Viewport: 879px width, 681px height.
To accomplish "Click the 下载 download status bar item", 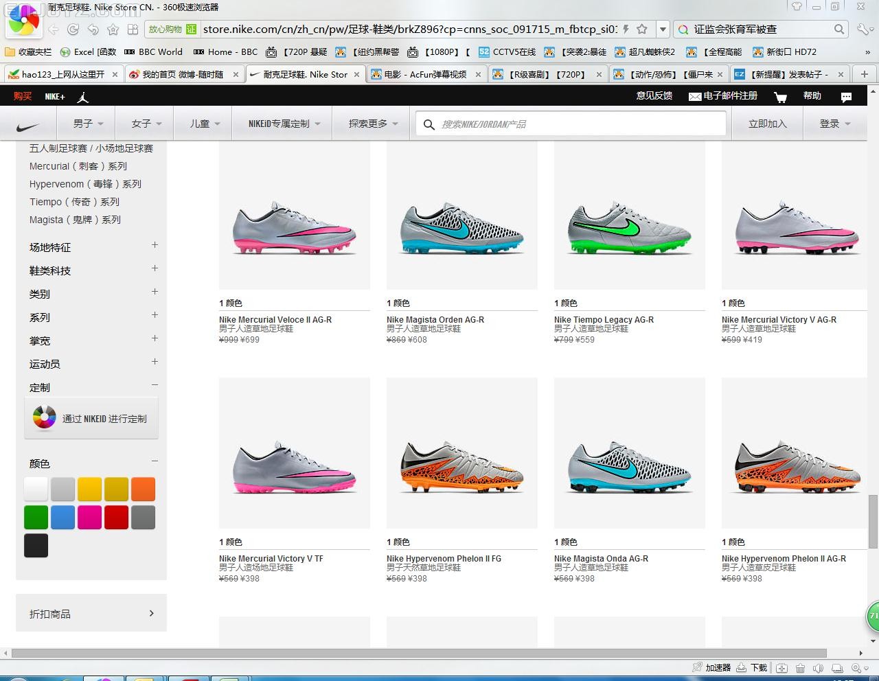I will pyautogui.click(x=752, y=667).
